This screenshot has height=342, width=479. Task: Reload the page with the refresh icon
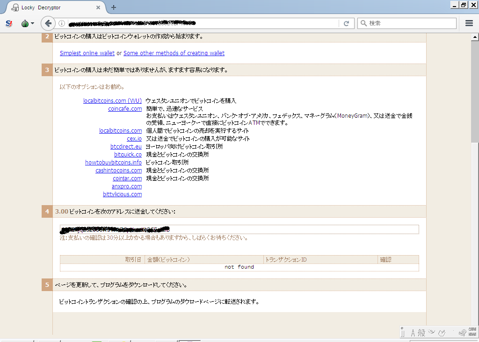pyautogui.click(x=347, y=23)
